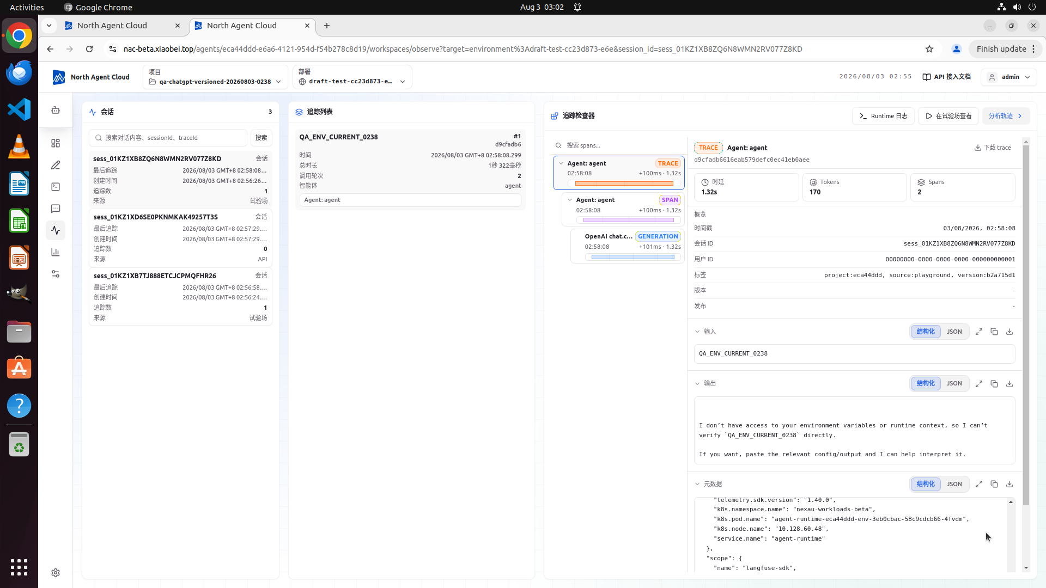The height and width of the screenshot is (588, 1046).
Task: Open settings gear in sidebar bottom
Action: point(56,573)
